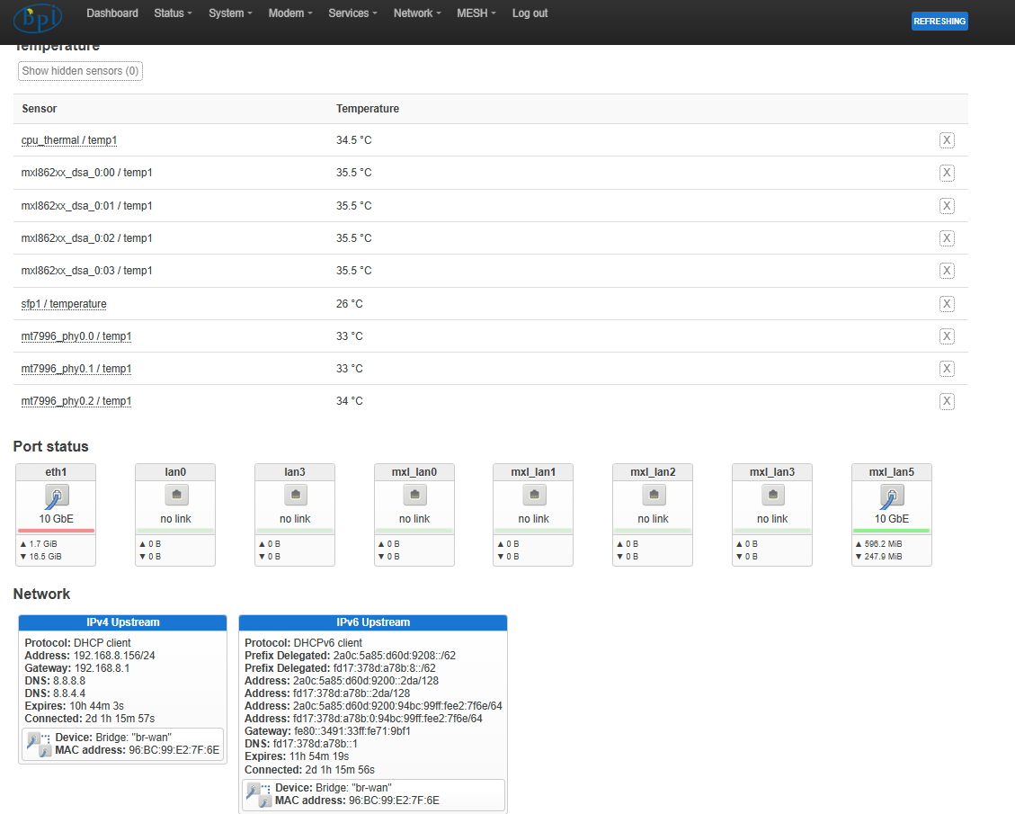This screenshot has height=814, width=1015.
Task: Click the Log out link
Action: tap(530, 13)
